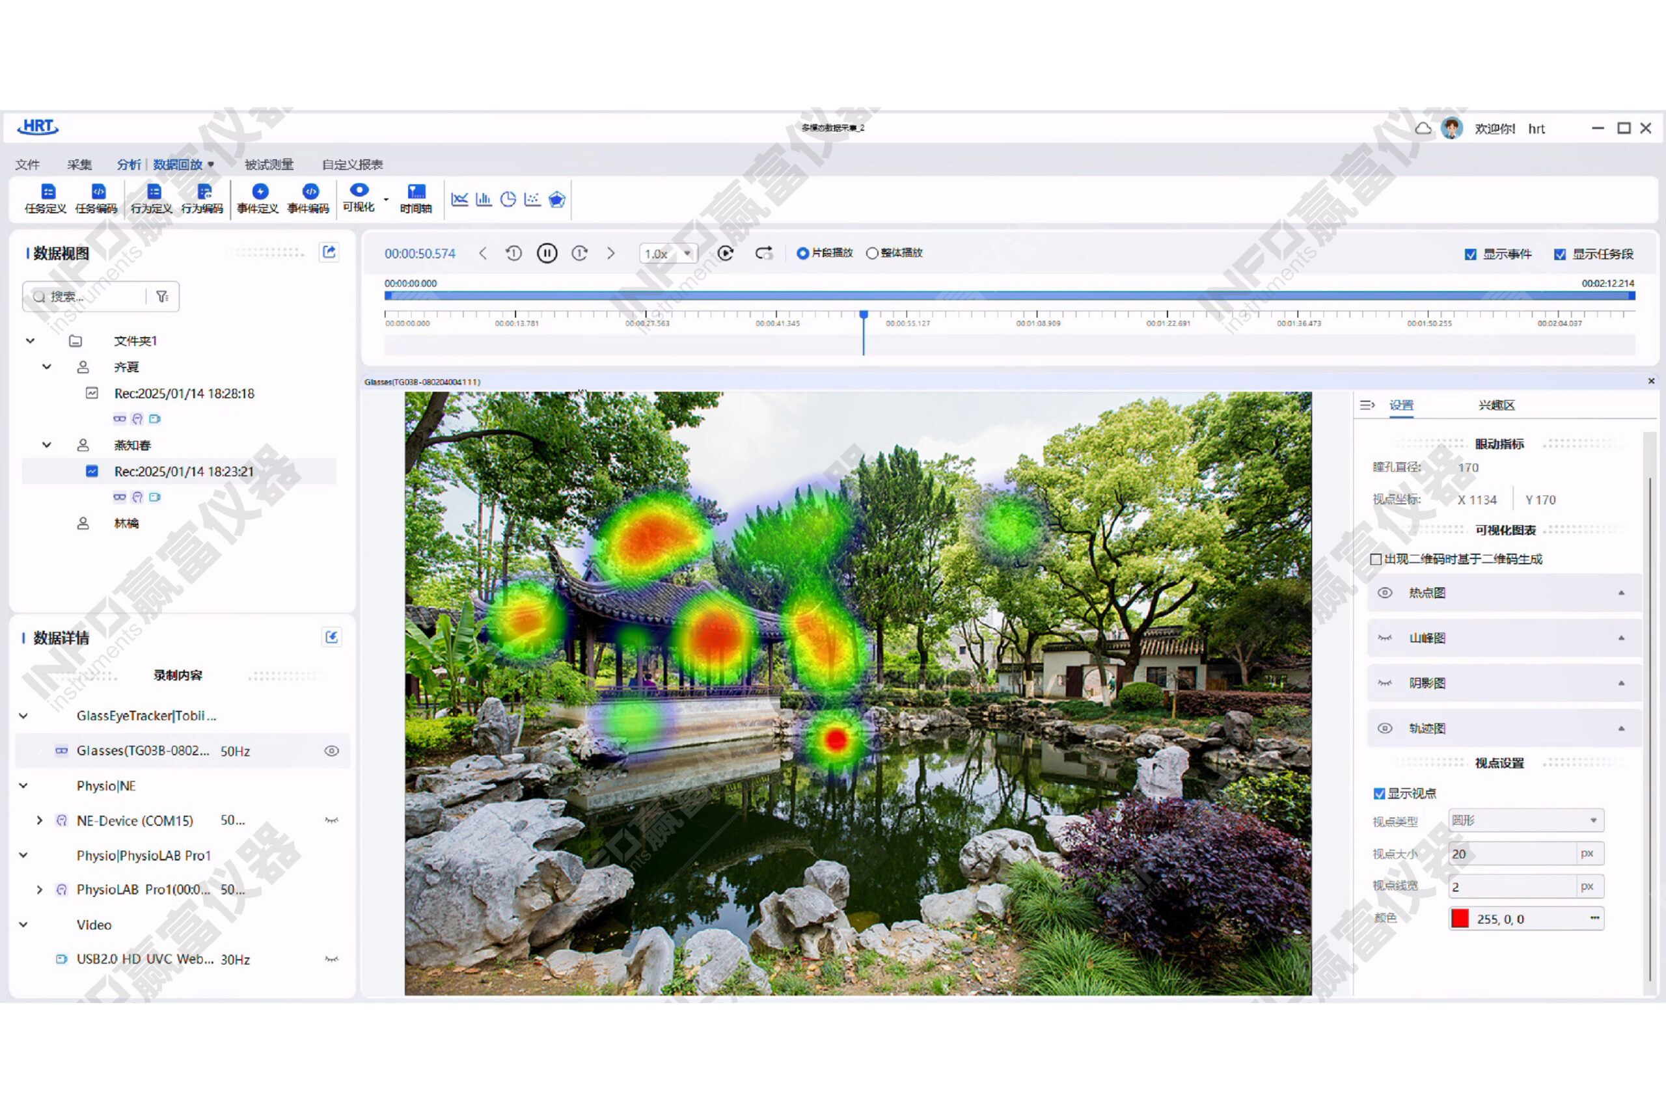Click the radar chart pentagon icon
The height and width of the screenshot is (1110, 1666).
pyautogui.click(x=556, y=200)
